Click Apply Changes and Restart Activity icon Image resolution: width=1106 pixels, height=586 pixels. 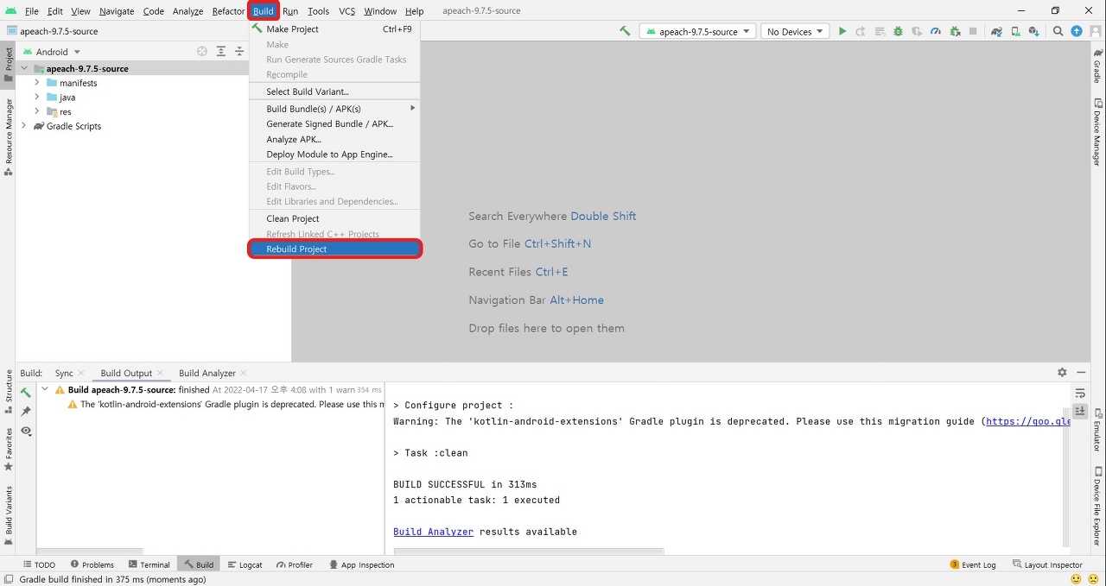point(861,31)
